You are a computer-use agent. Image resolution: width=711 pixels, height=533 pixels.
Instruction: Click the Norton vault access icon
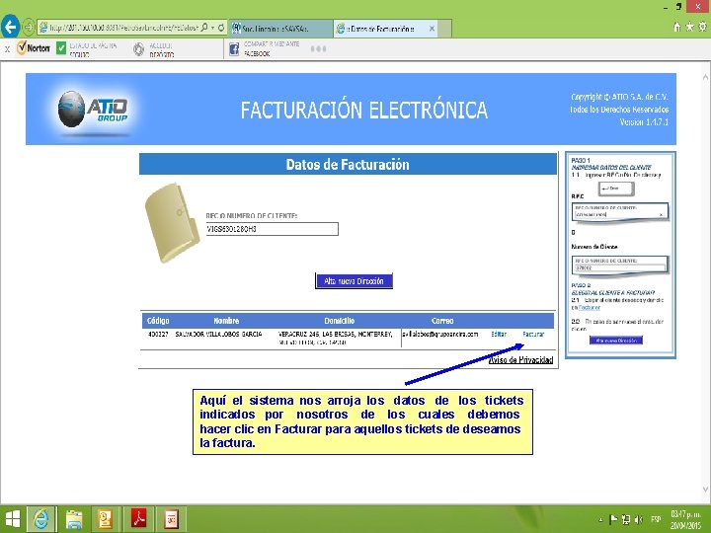tap(139, 49)
